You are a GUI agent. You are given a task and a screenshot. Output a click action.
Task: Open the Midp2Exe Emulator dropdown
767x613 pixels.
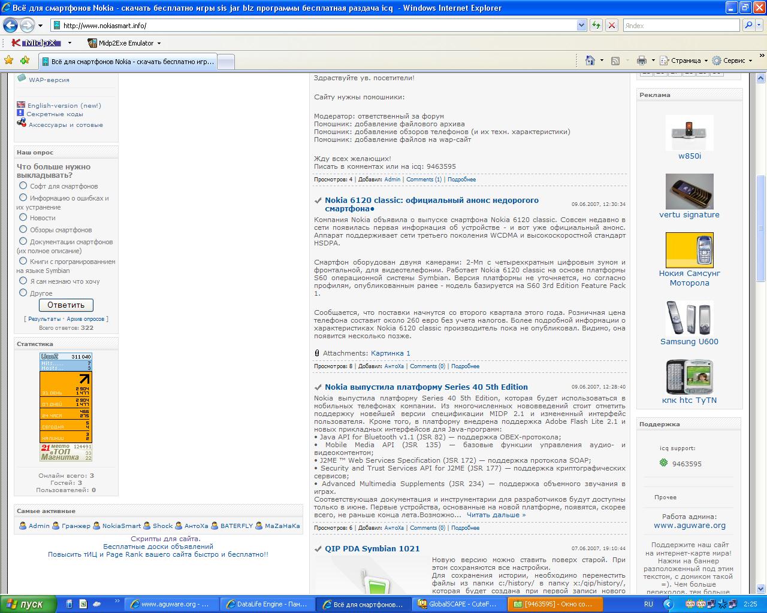[159, 43]
